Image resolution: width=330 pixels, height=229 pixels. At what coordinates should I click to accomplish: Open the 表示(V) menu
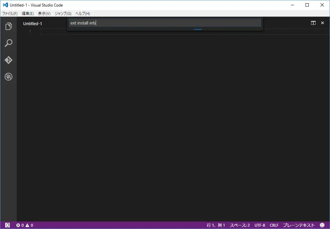click(x=44, y=13)
